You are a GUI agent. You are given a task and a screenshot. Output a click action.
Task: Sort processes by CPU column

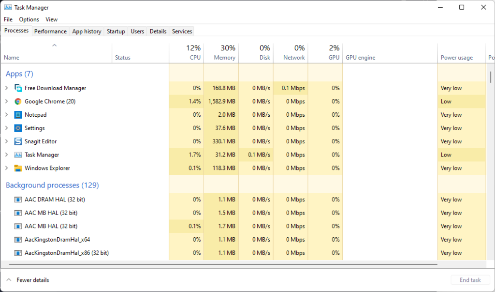point(187,53)
